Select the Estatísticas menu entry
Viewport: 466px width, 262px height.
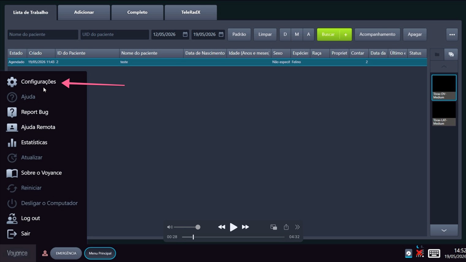click(x=34, y=142)
